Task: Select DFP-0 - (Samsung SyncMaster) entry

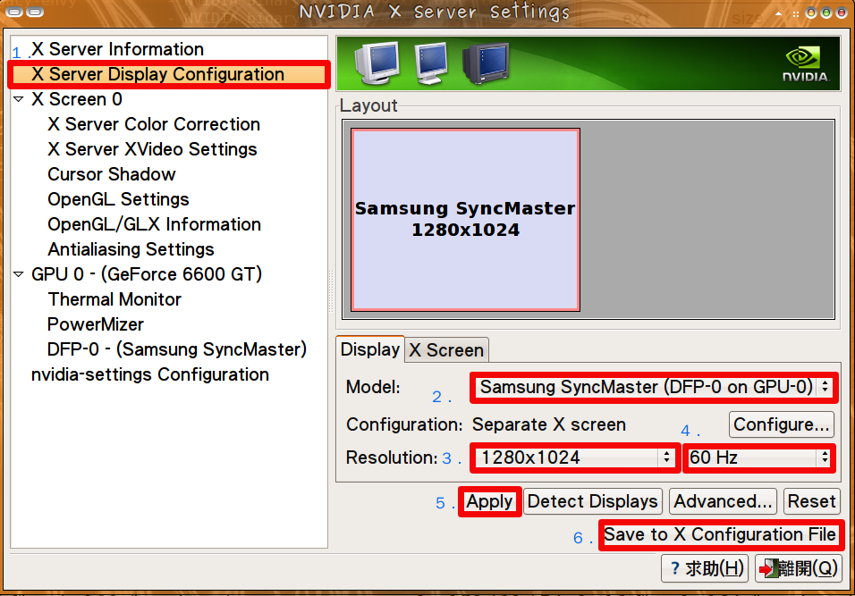Action: (177, 349)
